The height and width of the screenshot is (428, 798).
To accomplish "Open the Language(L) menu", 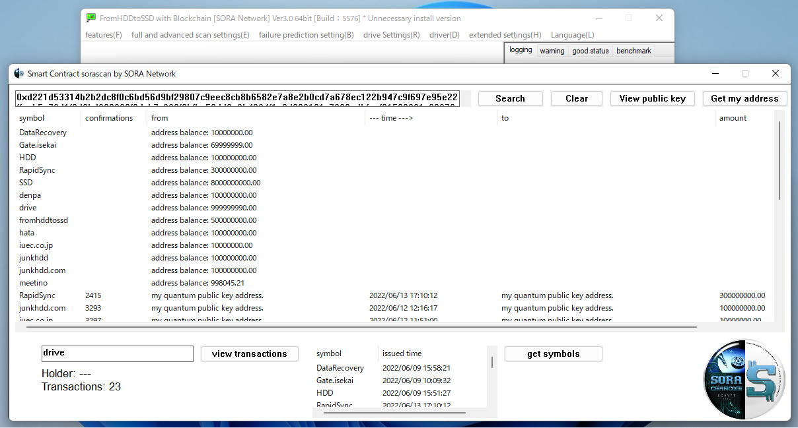I will point(573,35).
